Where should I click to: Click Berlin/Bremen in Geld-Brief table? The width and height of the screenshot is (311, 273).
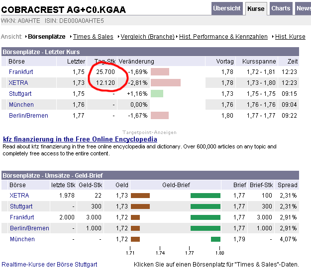29,228
